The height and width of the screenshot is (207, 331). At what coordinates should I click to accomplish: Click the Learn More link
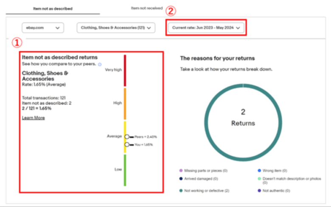tap(33, 118)
